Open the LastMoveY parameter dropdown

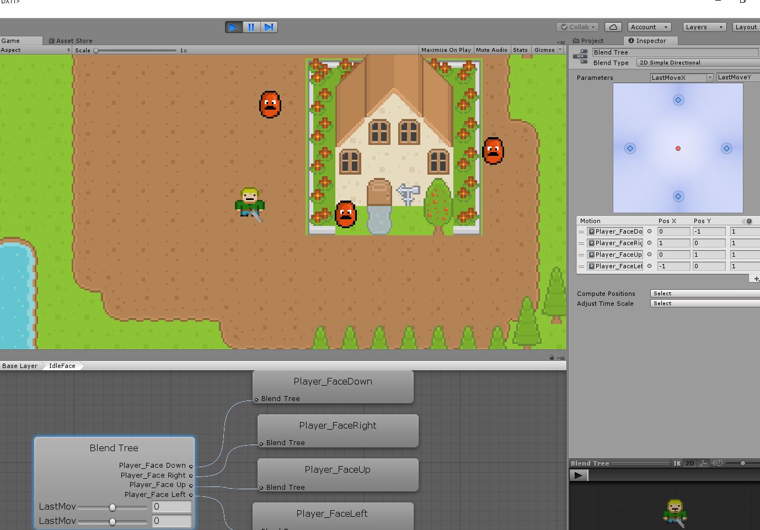(x=738, y=78)
